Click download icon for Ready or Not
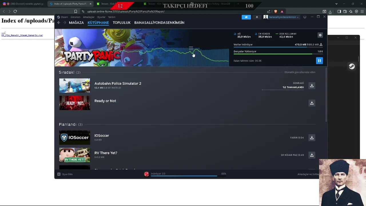366x206 pixels. [x=312, y=103]
